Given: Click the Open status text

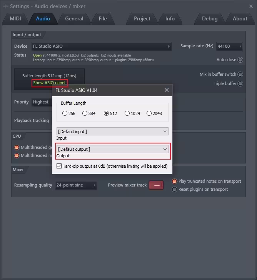Looking at the screenshot, I should [37, 55].
